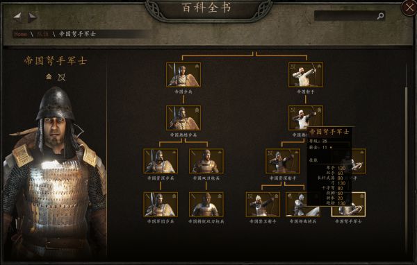
Task: Select the 帝国步兵 troop portrait
Action: [x=183, y=75]
